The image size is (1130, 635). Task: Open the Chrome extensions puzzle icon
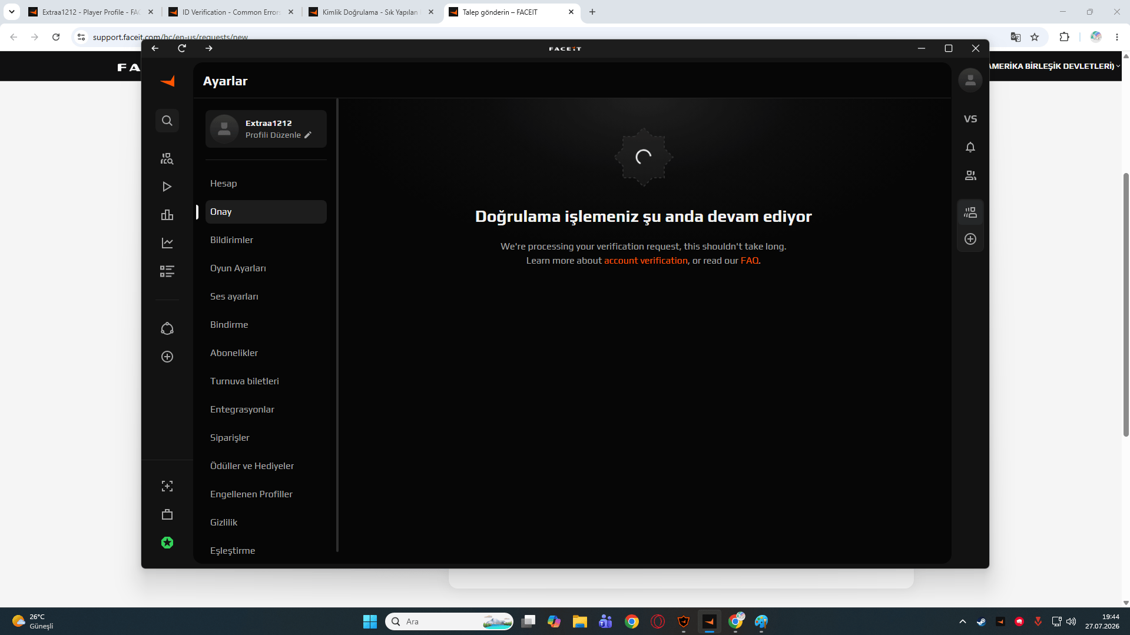1064,37
